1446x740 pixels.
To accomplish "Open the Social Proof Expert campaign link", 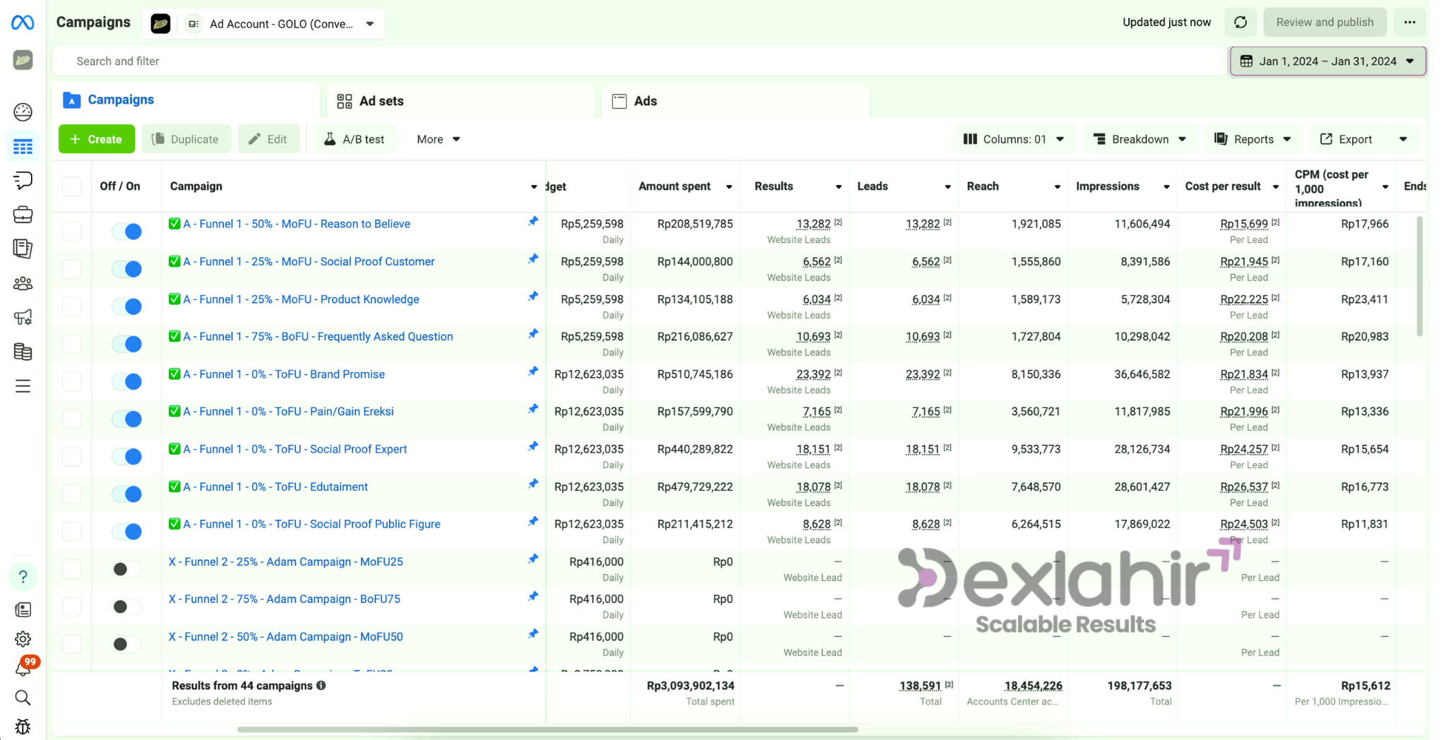I will [295, 449].
